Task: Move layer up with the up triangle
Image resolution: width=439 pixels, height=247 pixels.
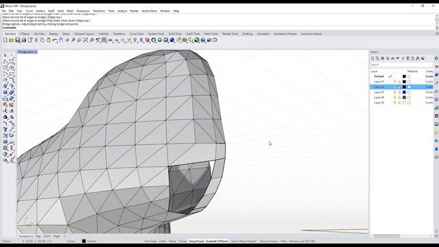Action: point(392,58)
